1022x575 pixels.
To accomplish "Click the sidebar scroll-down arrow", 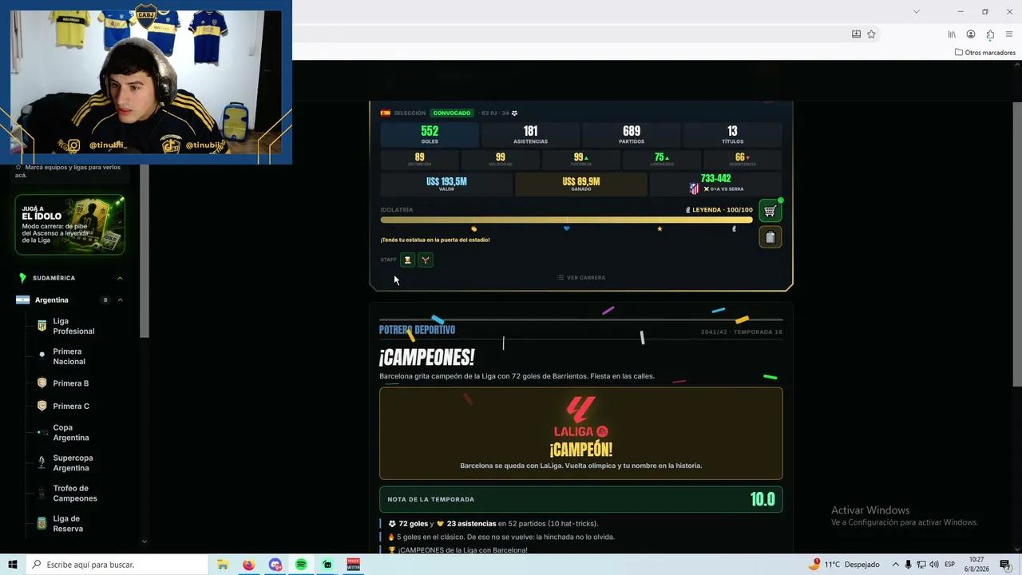I will pyautogui.click(x=145, y=541).
